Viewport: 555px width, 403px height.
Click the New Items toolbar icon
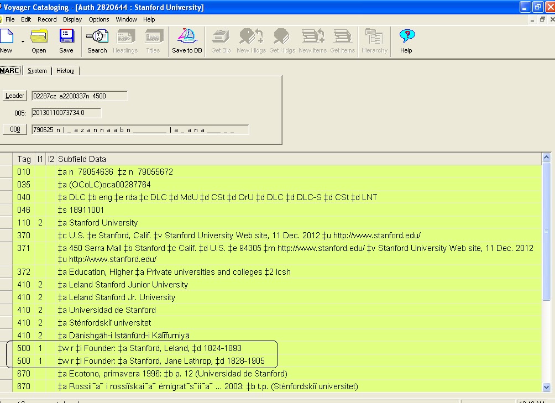pos(312,37)
